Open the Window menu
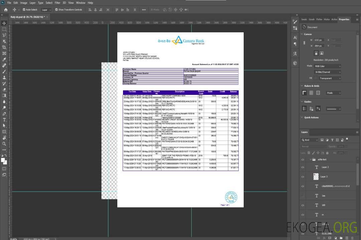This screenshot has height=240, width=361. click(x=81, y=3)
